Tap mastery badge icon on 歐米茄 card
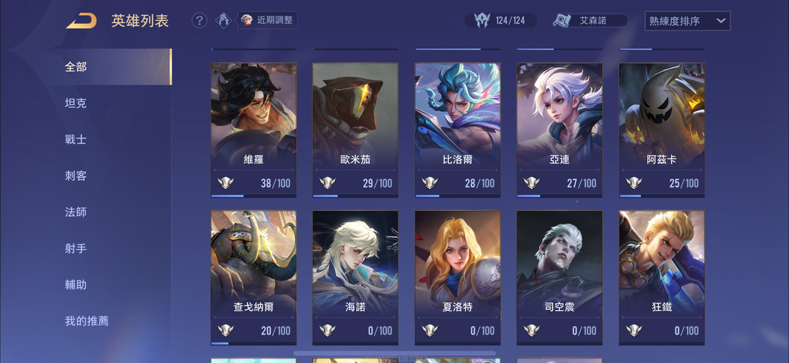 coord(327,183)
